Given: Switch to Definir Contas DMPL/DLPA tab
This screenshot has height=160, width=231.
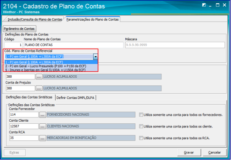Looking at the screenshot, I should [75, 98].
